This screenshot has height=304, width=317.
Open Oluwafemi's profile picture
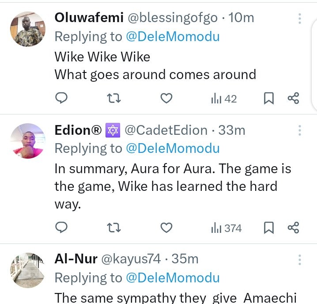coord(28,29)
